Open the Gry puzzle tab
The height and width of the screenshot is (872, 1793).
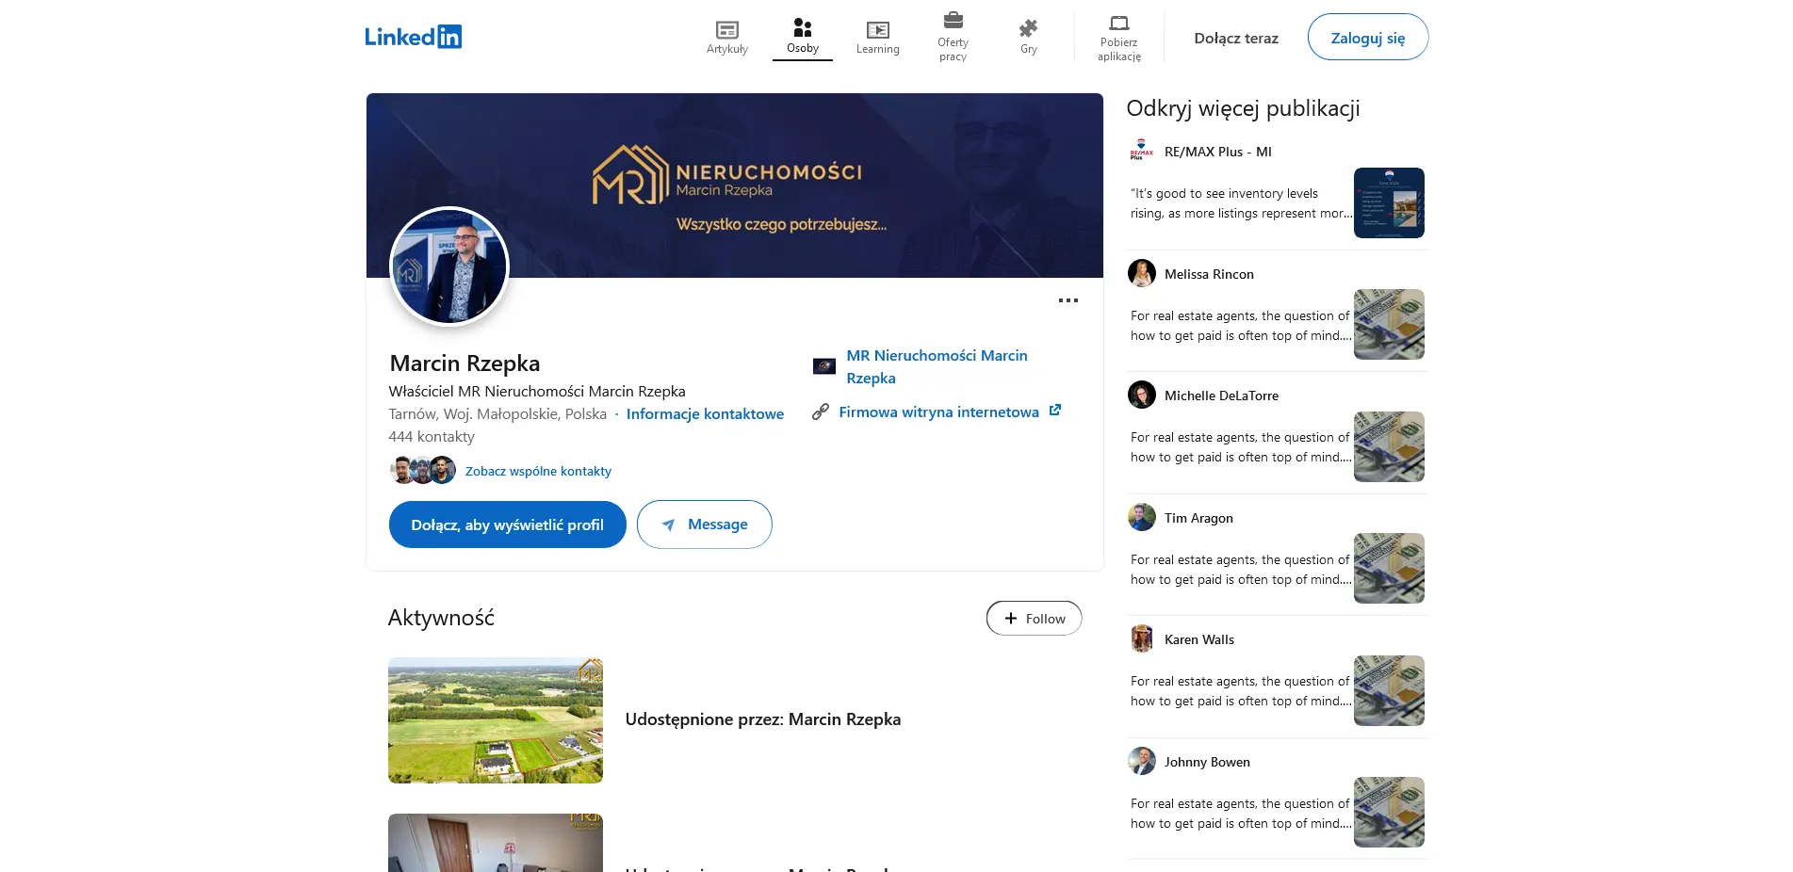(1028, 38)
